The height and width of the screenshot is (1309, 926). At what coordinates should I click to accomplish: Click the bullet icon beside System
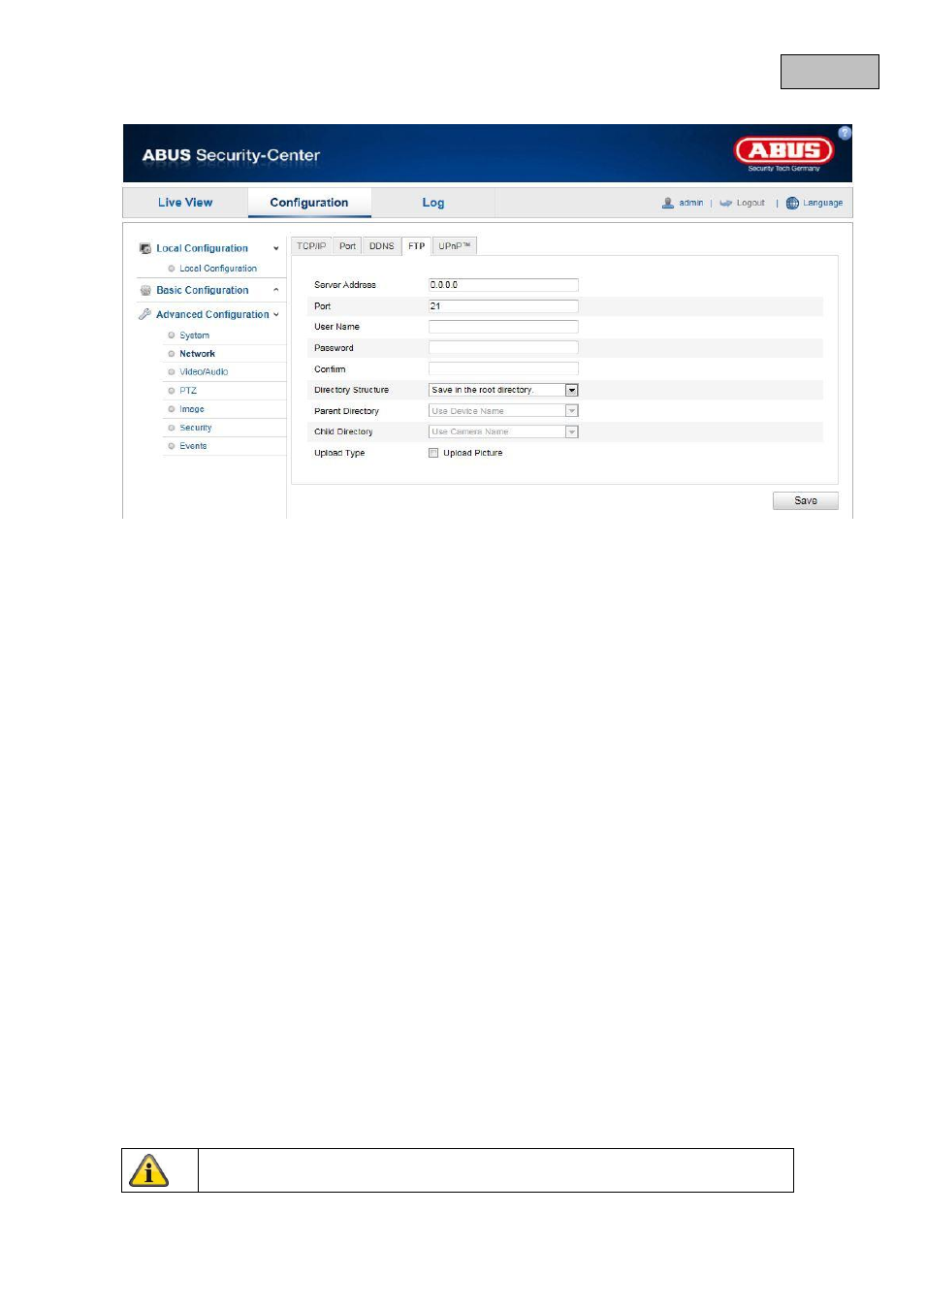[172, 335]
